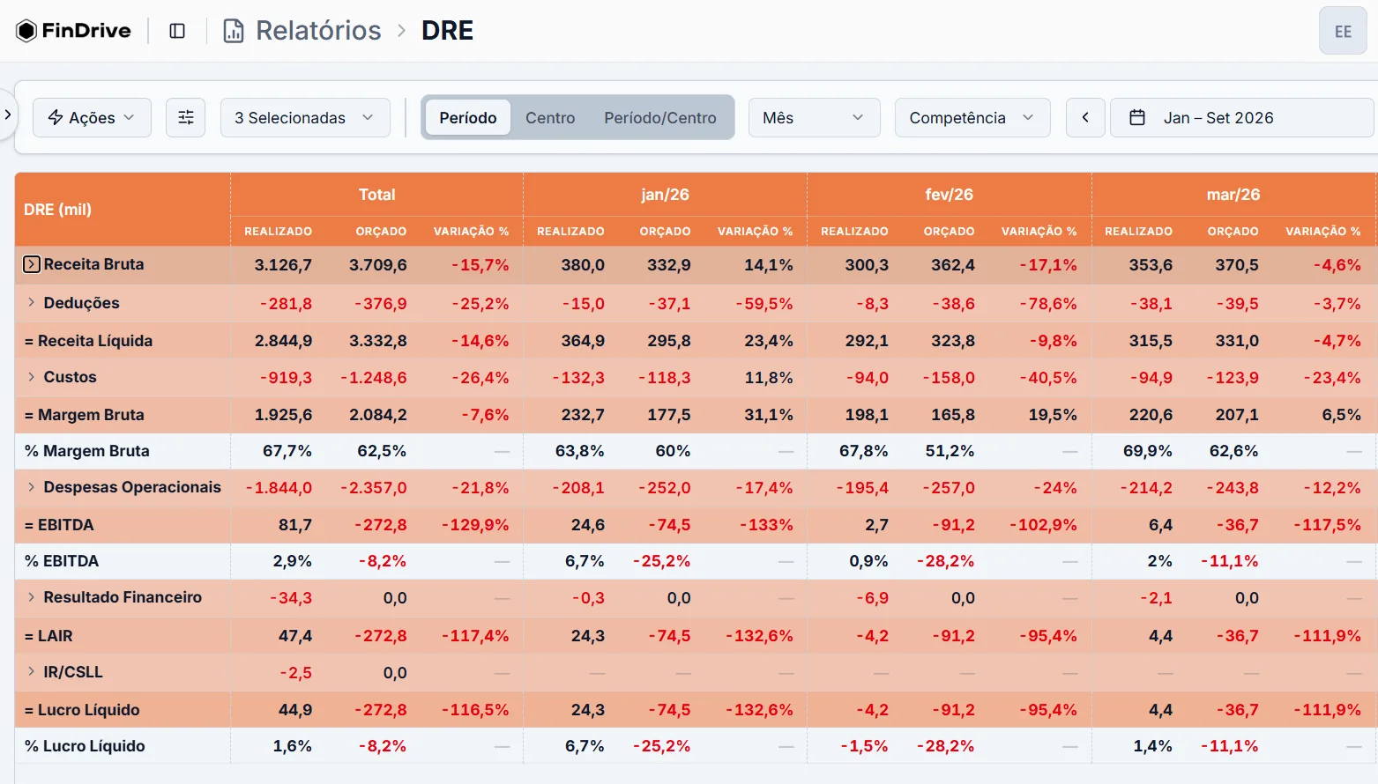This screenshot has width=1378, height=784.
Task: Click the Relatórios report document icon
Action: click(x=234, y=31)
